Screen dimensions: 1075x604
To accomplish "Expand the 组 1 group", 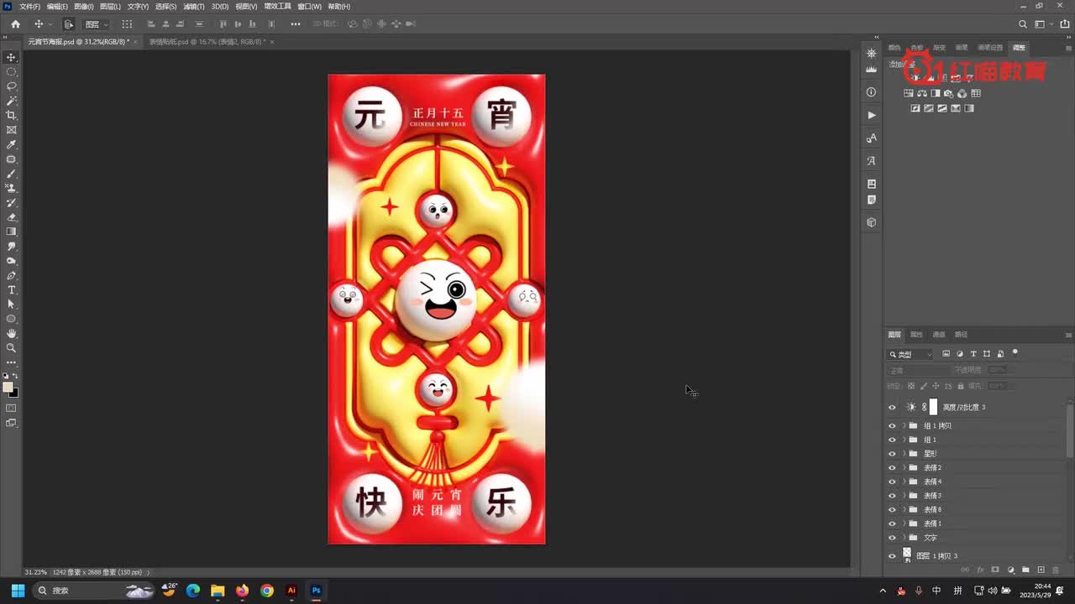I will (904, 440).
